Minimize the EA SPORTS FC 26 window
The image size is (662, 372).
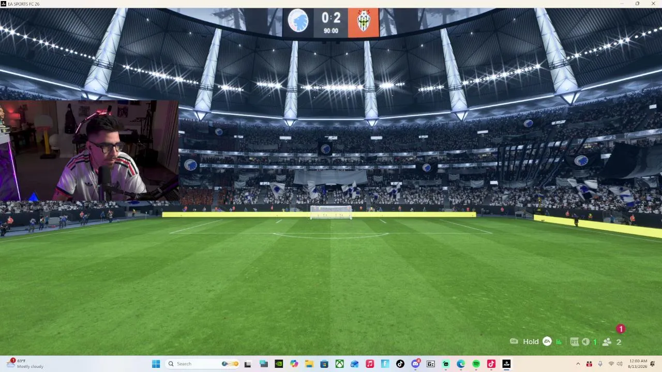tap(622, 4)
